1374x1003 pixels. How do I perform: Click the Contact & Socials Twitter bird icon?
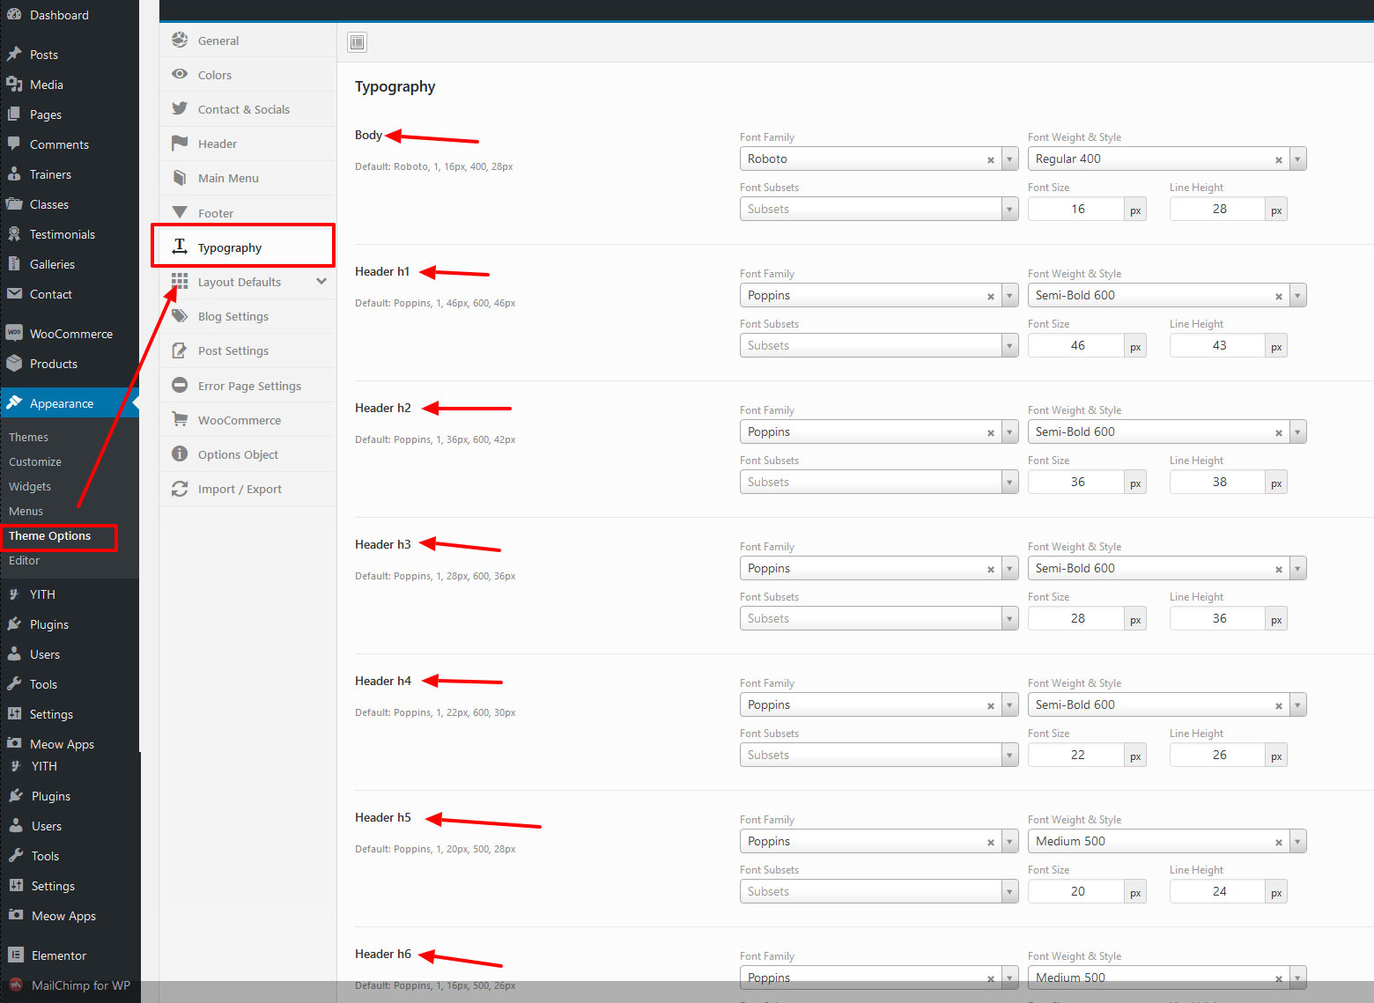180,108
